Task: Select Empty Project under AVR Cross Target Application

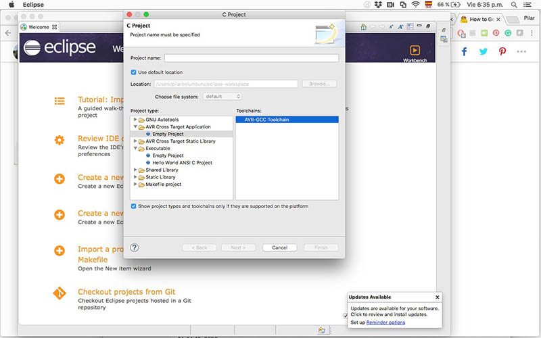Action: point(168,134)
